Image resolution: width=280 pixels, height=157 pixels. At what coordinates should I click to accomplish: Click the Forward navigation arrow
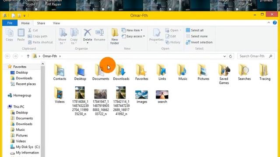pyautogui.click(x=16, y=56)
